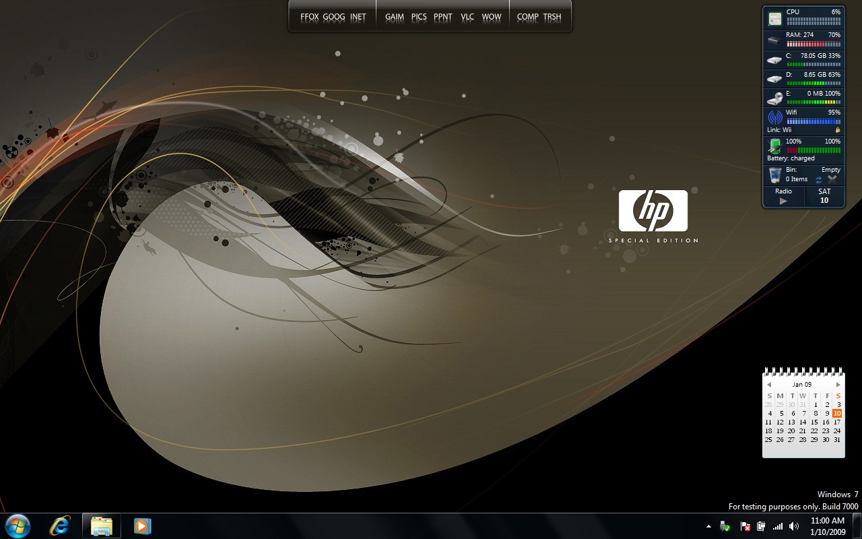
Task: Open the Start menu orb
Action: 18,526
